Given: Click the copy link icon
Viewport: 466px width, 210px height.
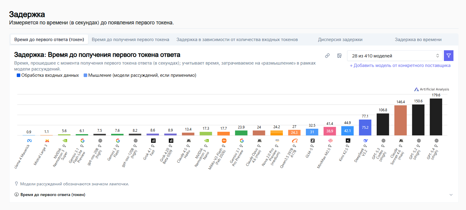Looking at the screenshot, I should 327,56.
